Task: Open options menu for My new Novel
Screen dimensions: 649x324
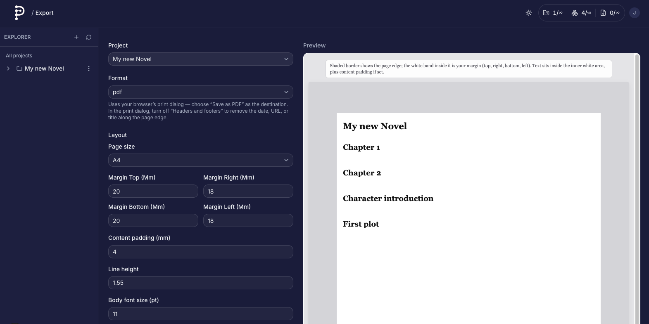Action: coord(89,69)
